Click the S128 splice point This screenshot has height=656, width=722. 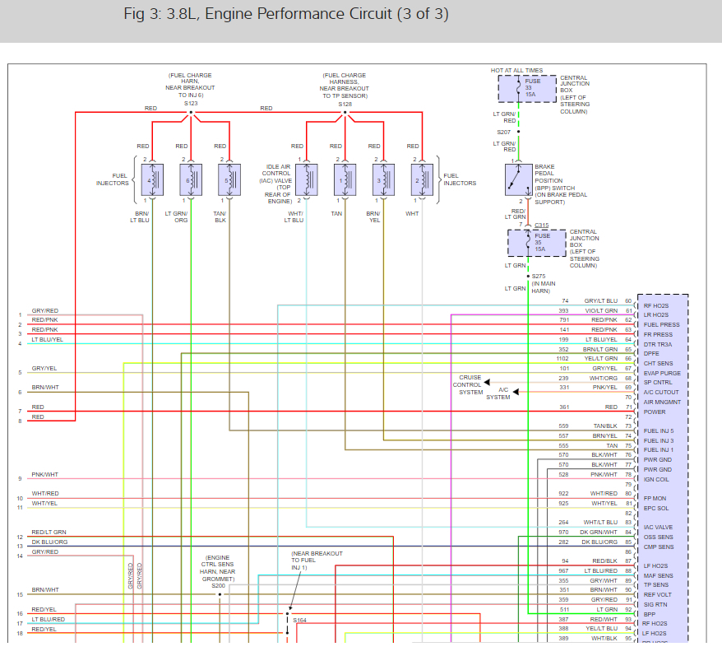[345, 113]
